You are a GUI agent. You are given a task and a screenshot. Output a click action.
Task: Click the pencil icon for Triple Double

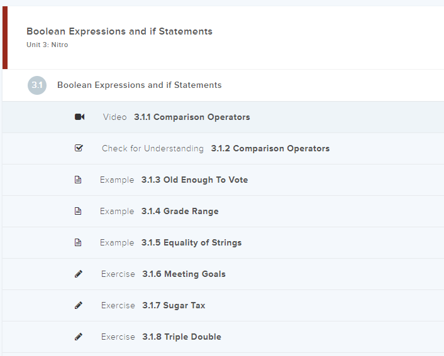(79, 337)
